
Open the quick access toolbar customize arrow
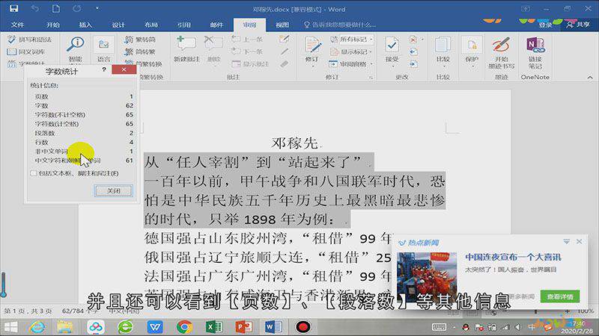click(97, 8)
